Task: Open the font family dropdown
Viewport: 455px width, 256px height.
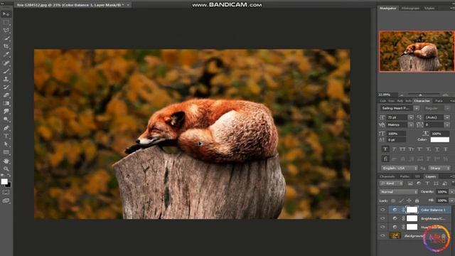Action: pos(417,108)
